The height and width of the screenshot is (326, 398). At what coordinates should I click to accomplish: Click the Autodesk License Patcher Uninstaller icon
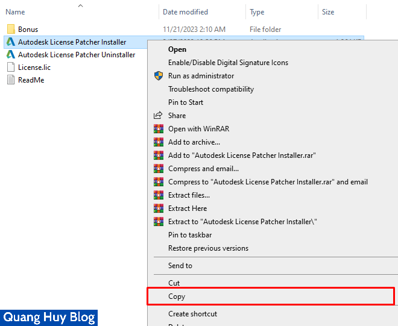[x=11, y=55]
